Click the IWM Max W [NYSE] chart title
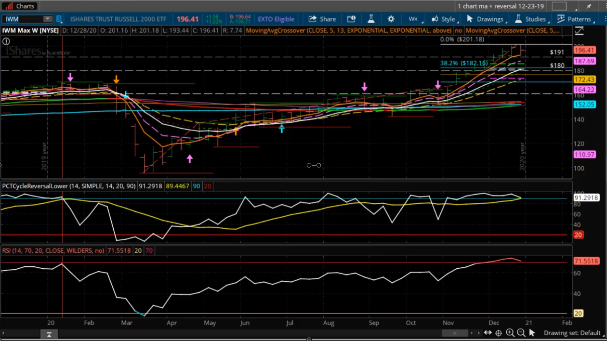 coord(30,30)
